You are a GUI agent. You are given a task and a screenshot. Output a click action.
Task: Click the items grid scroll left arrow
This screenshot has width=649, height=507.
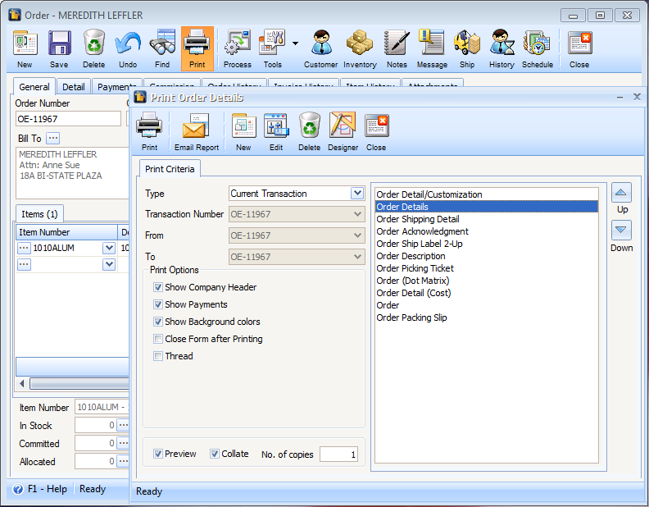(22, 384)
